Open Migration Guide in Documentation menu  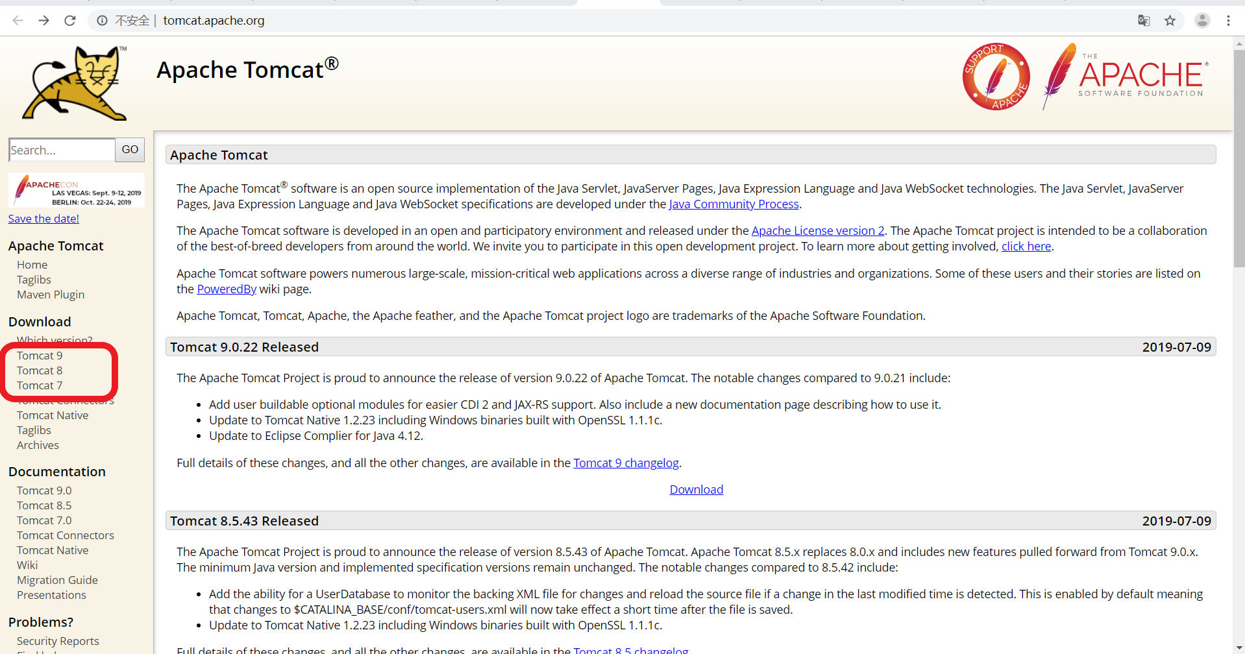(x=57, y=580)
